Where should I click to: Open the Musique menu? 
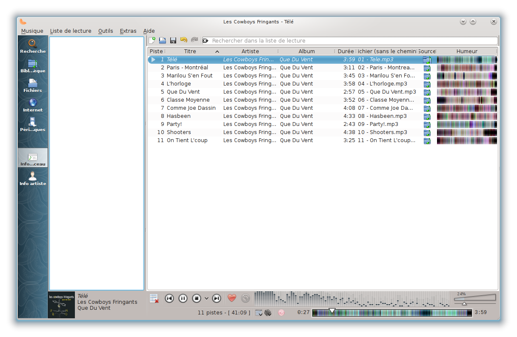coord(32,31)
